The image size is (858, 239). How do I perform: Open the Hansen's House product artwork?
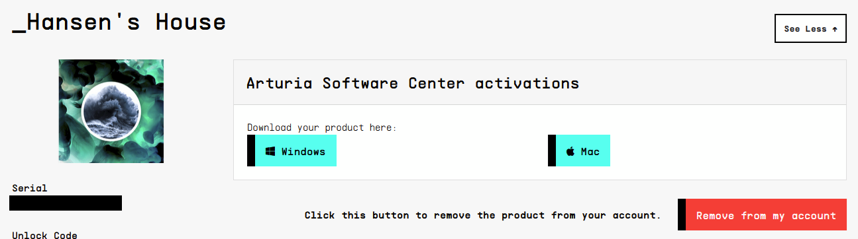[x=111, y=111]
